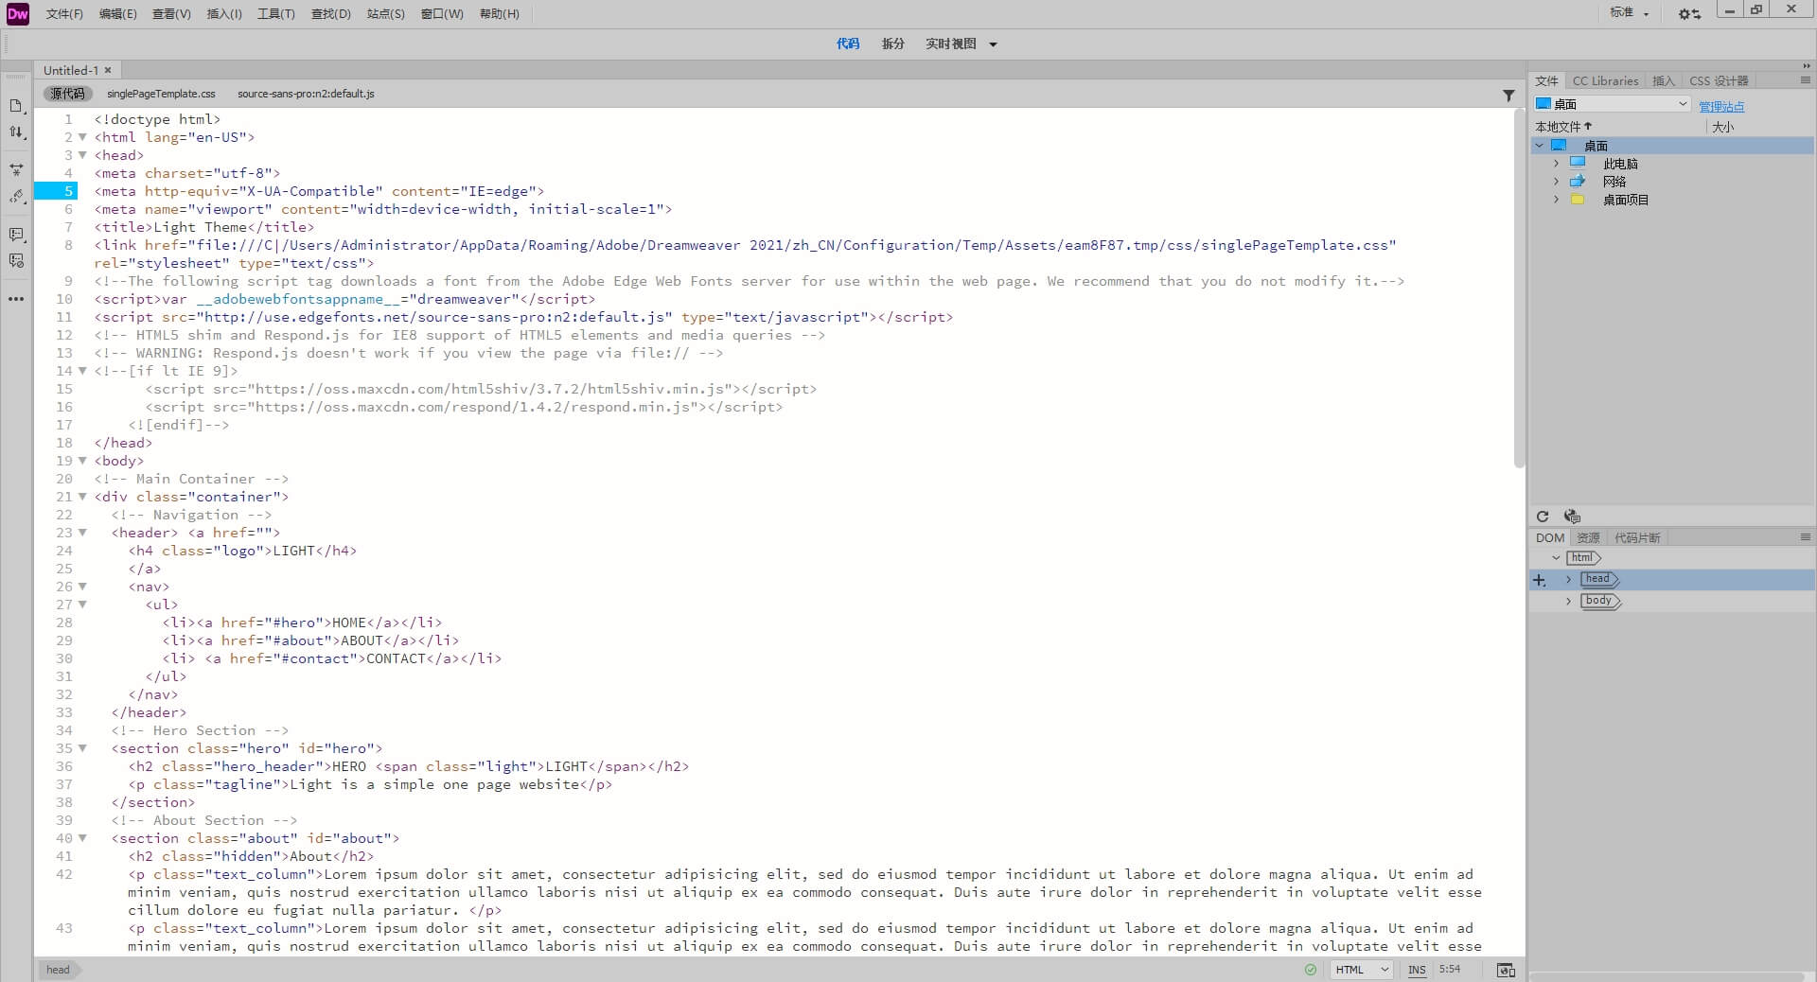Screen dimensions: 1817x982
Task: Click the add element plus icon in DOM panel
Action: [x=1538, y=580]
